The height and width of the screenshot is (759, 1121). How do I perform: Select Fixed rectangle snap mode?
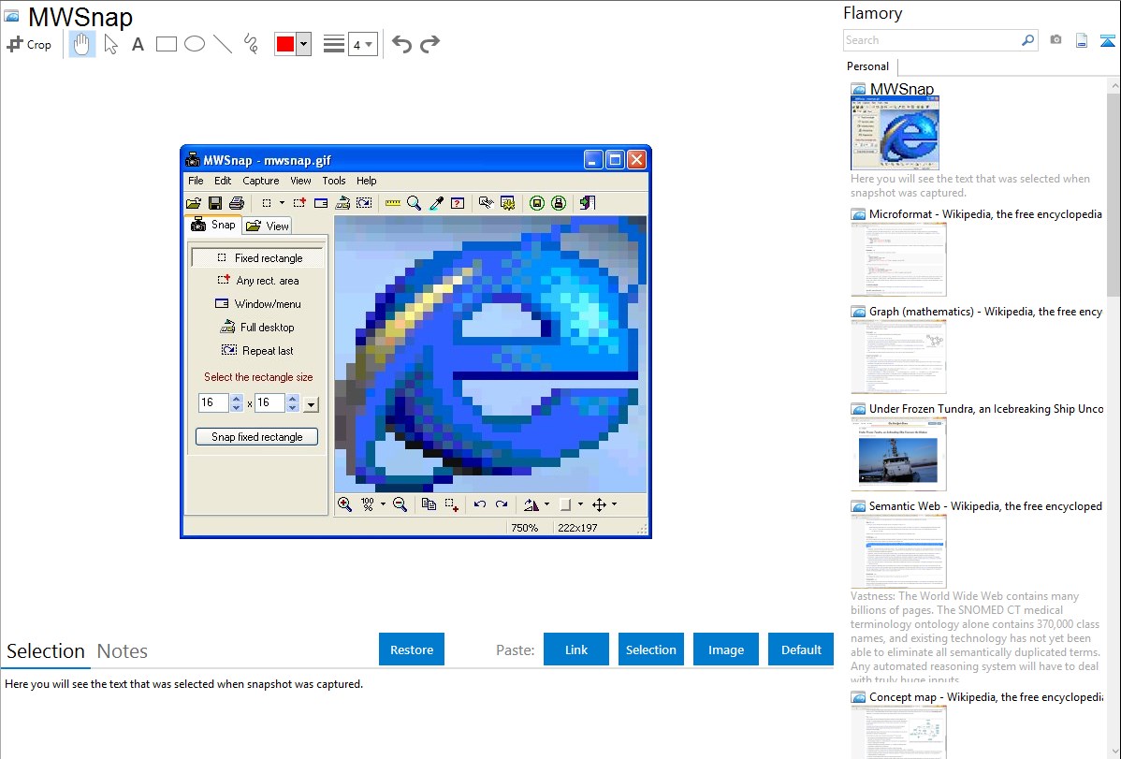pyautogui.click(x=257, y=257)
